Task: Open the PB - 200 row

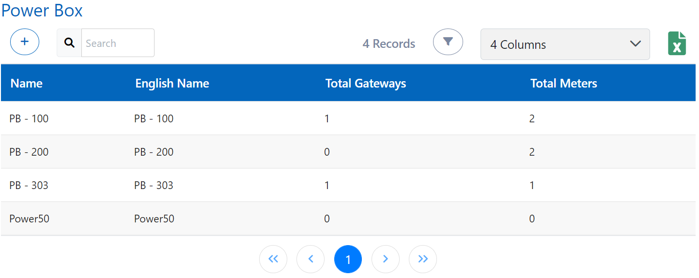Action: pos(29,152)
